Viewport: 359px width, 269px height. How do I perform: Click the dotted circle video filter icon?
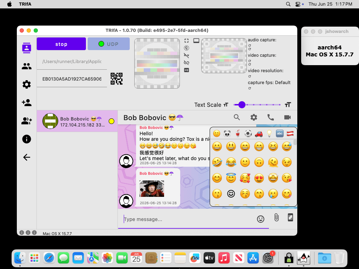click(x=187, y=48)
